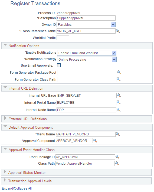Viewport: 154px width, 192px height.
Task: Collapse the Notification Options section
Action: coord(5,45)
